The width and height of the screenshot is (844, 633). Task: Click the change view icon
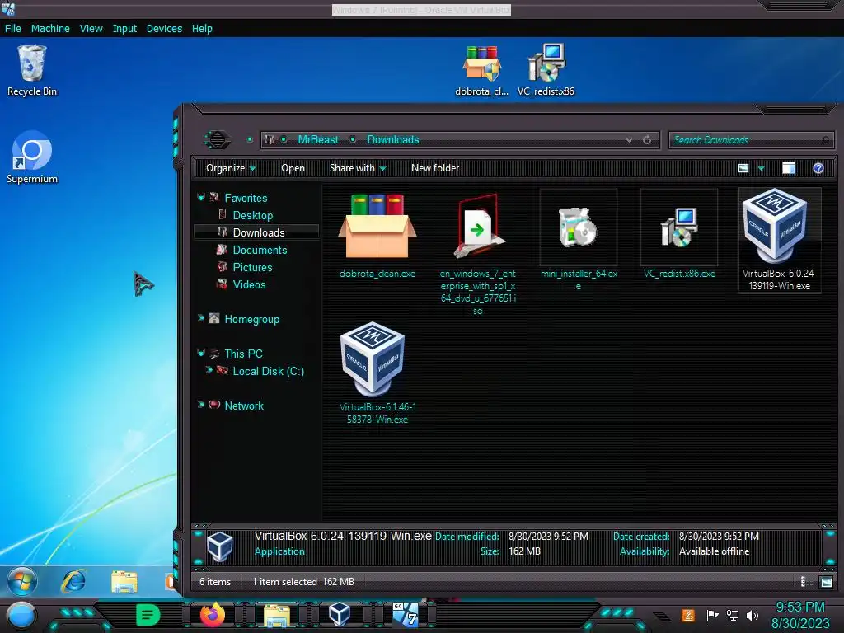coord(743,168)
